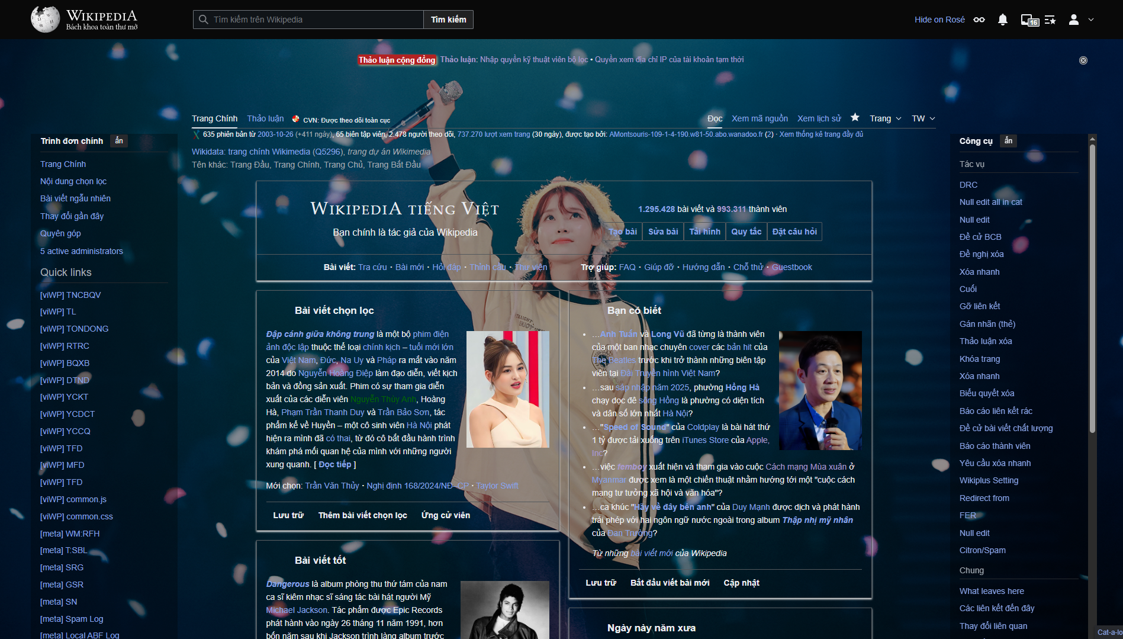
Task: Click DRC in the tools panel
Action: [968, 185]
